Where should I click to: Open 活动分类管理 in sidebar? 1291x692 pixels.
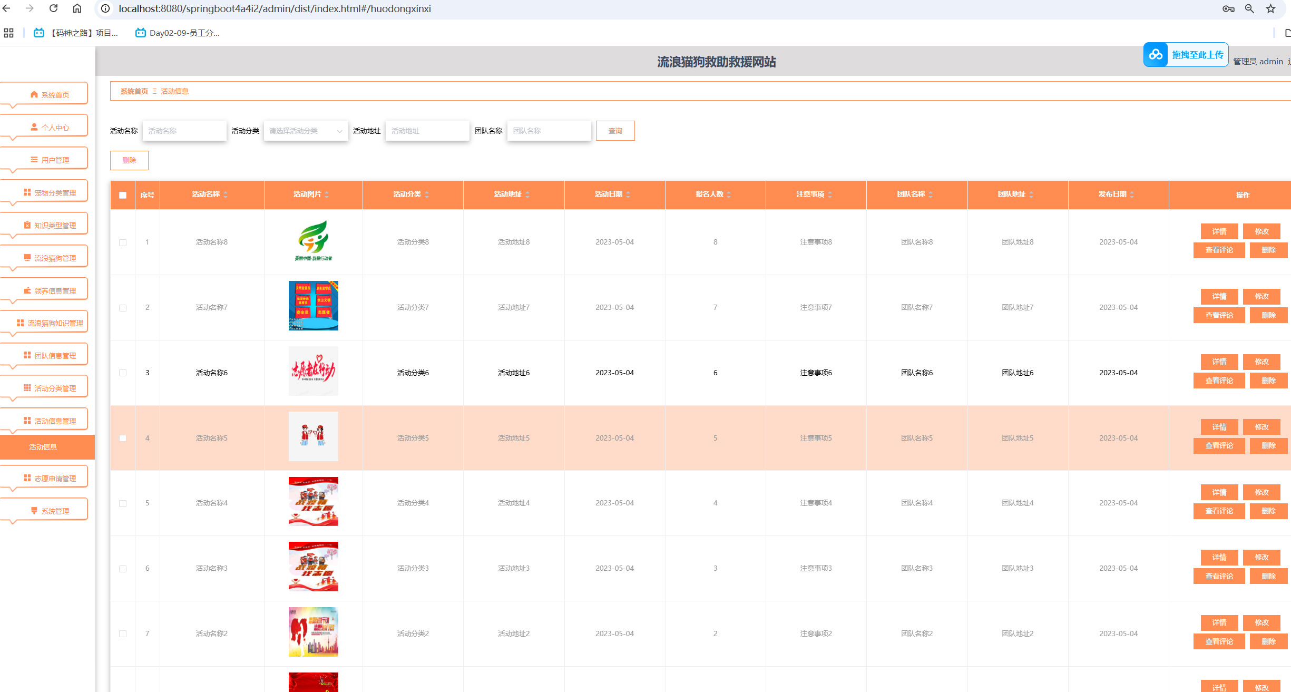tap(44, 388)
